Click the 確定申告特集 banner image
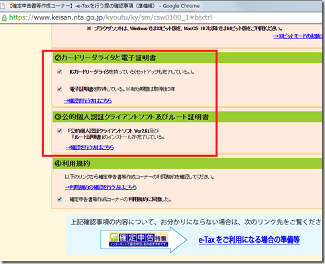325x264 pixels. [138, 239]
